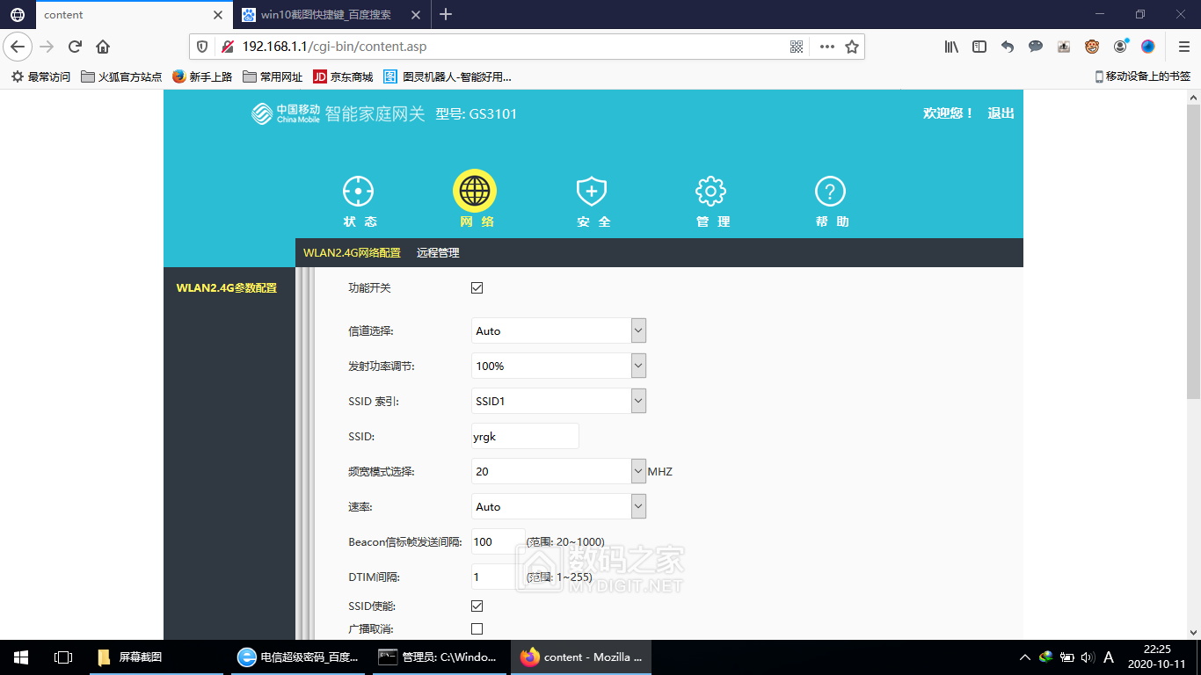1201x675 pixels.
Task: Click the 退出 logout link
Action: (1001, 112)
